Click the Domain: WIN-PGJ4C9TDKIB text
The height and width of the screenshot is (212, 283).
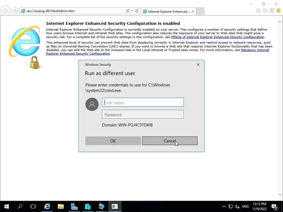pyautogui.click(x=127, y=125)
